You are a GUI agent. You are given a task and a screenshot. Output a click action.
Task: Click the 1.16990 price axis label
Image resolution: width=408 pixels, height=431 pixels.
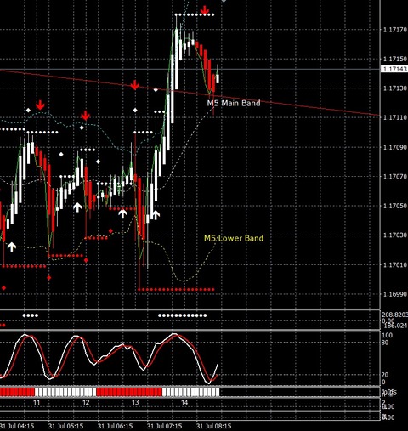pyautogui.click(x=395, y=294)
